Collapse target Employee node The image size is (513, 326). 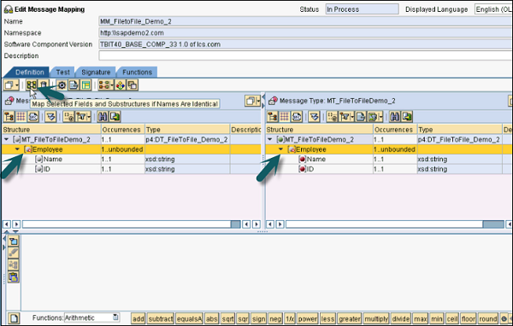[280, 149]
